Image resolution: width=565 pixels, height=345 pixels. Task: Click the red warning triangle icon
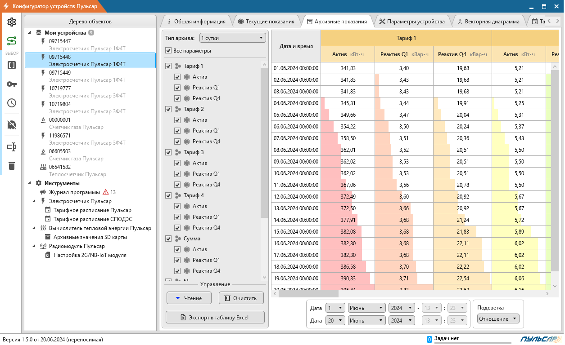click(x=106, y=192)
